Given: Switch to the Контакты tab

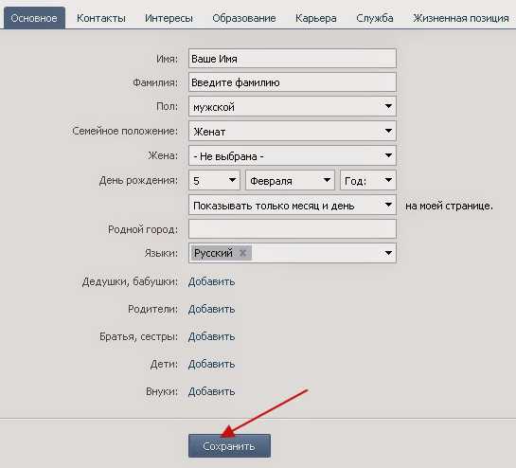Looking at the screenshot, I should pyautogui.click(x=101, y=18).
